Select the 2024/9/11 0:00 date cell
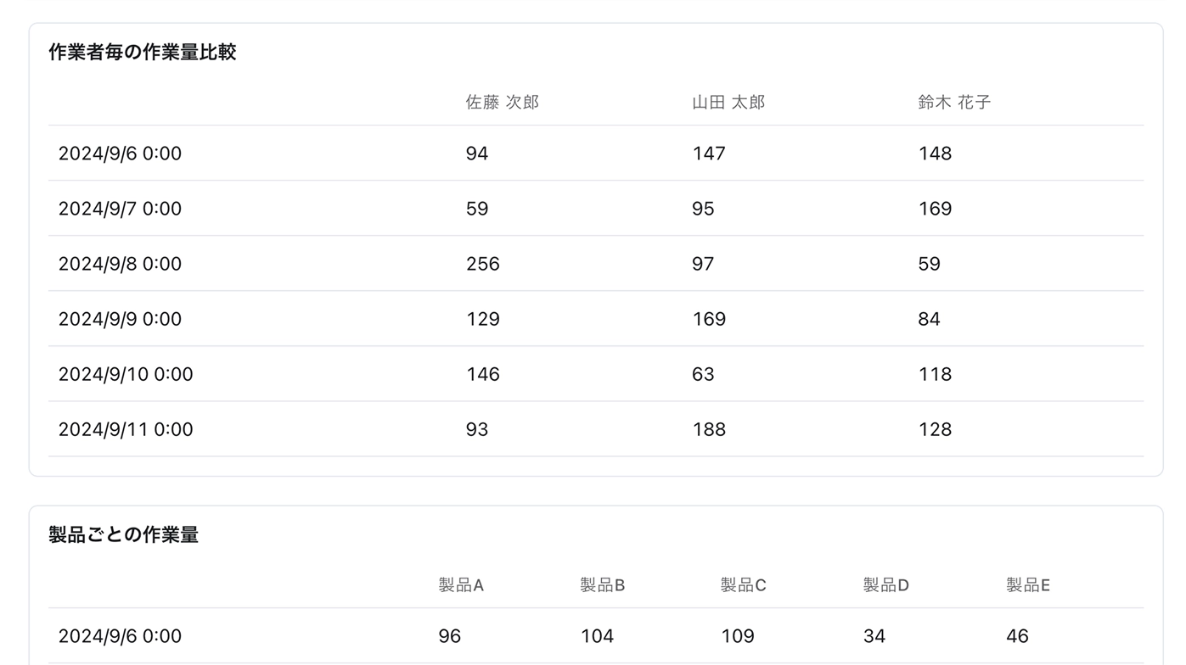This screenshot has height=665, width=1186. coord(126,429)
